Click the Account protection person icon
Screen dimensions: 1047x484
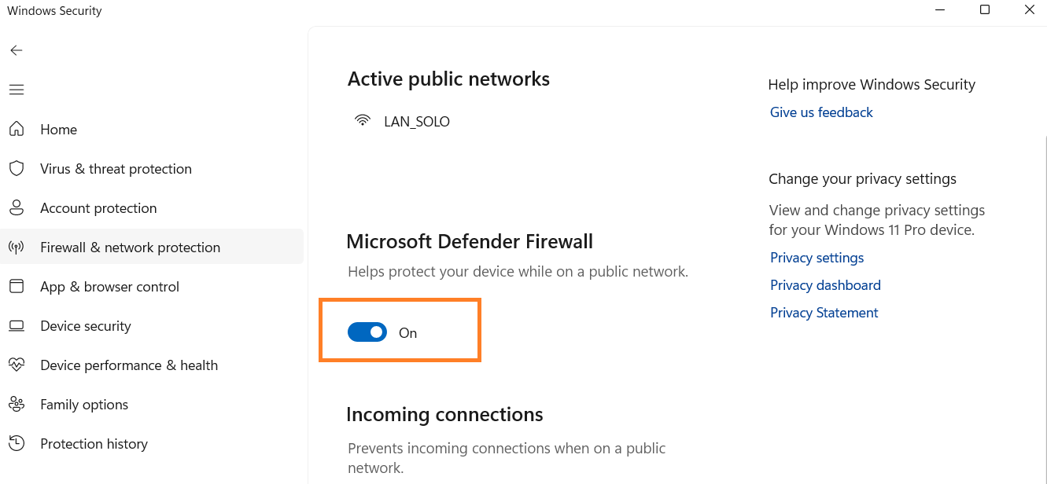(17, 208)
